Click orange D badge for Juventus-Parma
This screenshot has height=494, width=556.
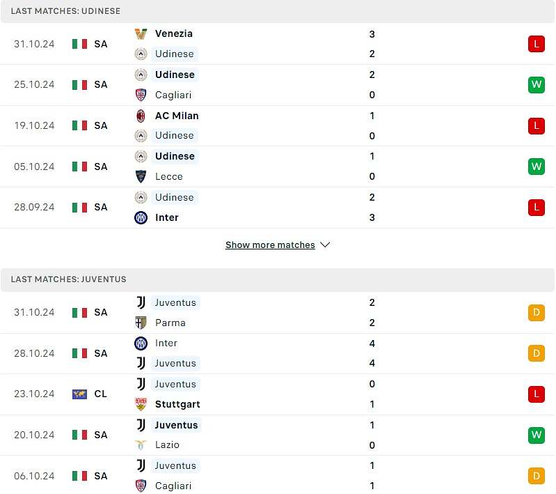[x=536, y=313]
